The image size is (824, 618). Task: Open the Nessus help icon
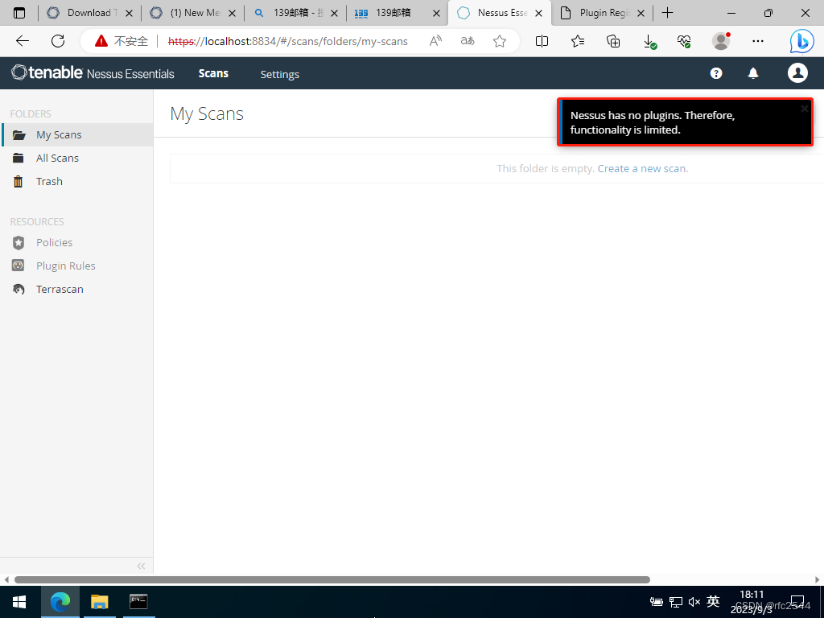[x=715, y=73]
